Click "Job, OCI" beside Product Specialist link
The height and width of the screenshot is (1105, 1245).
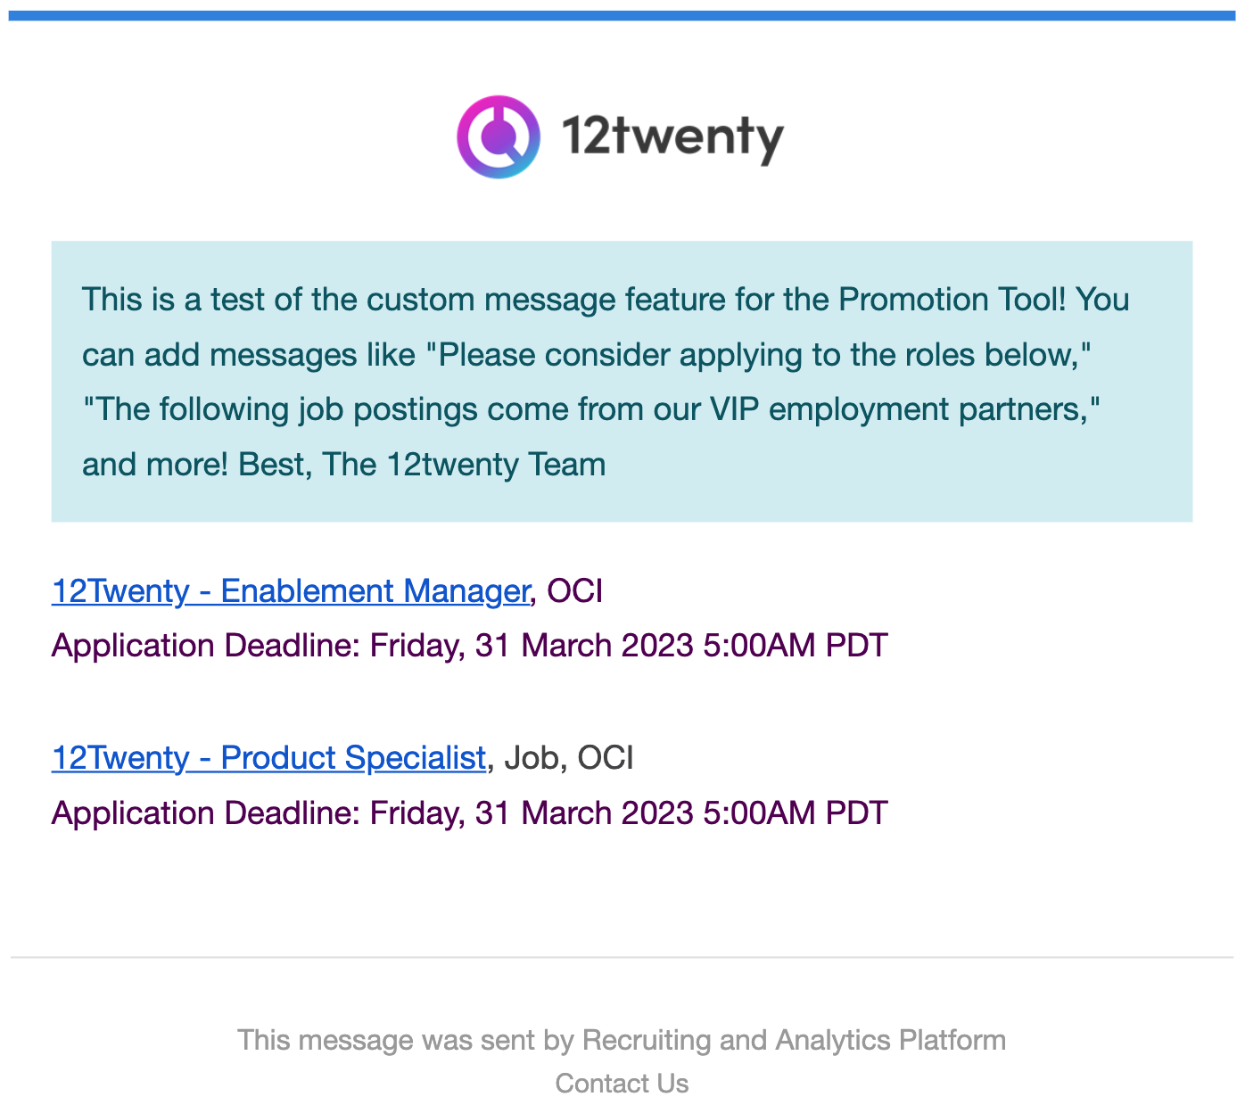click(568, 757)
